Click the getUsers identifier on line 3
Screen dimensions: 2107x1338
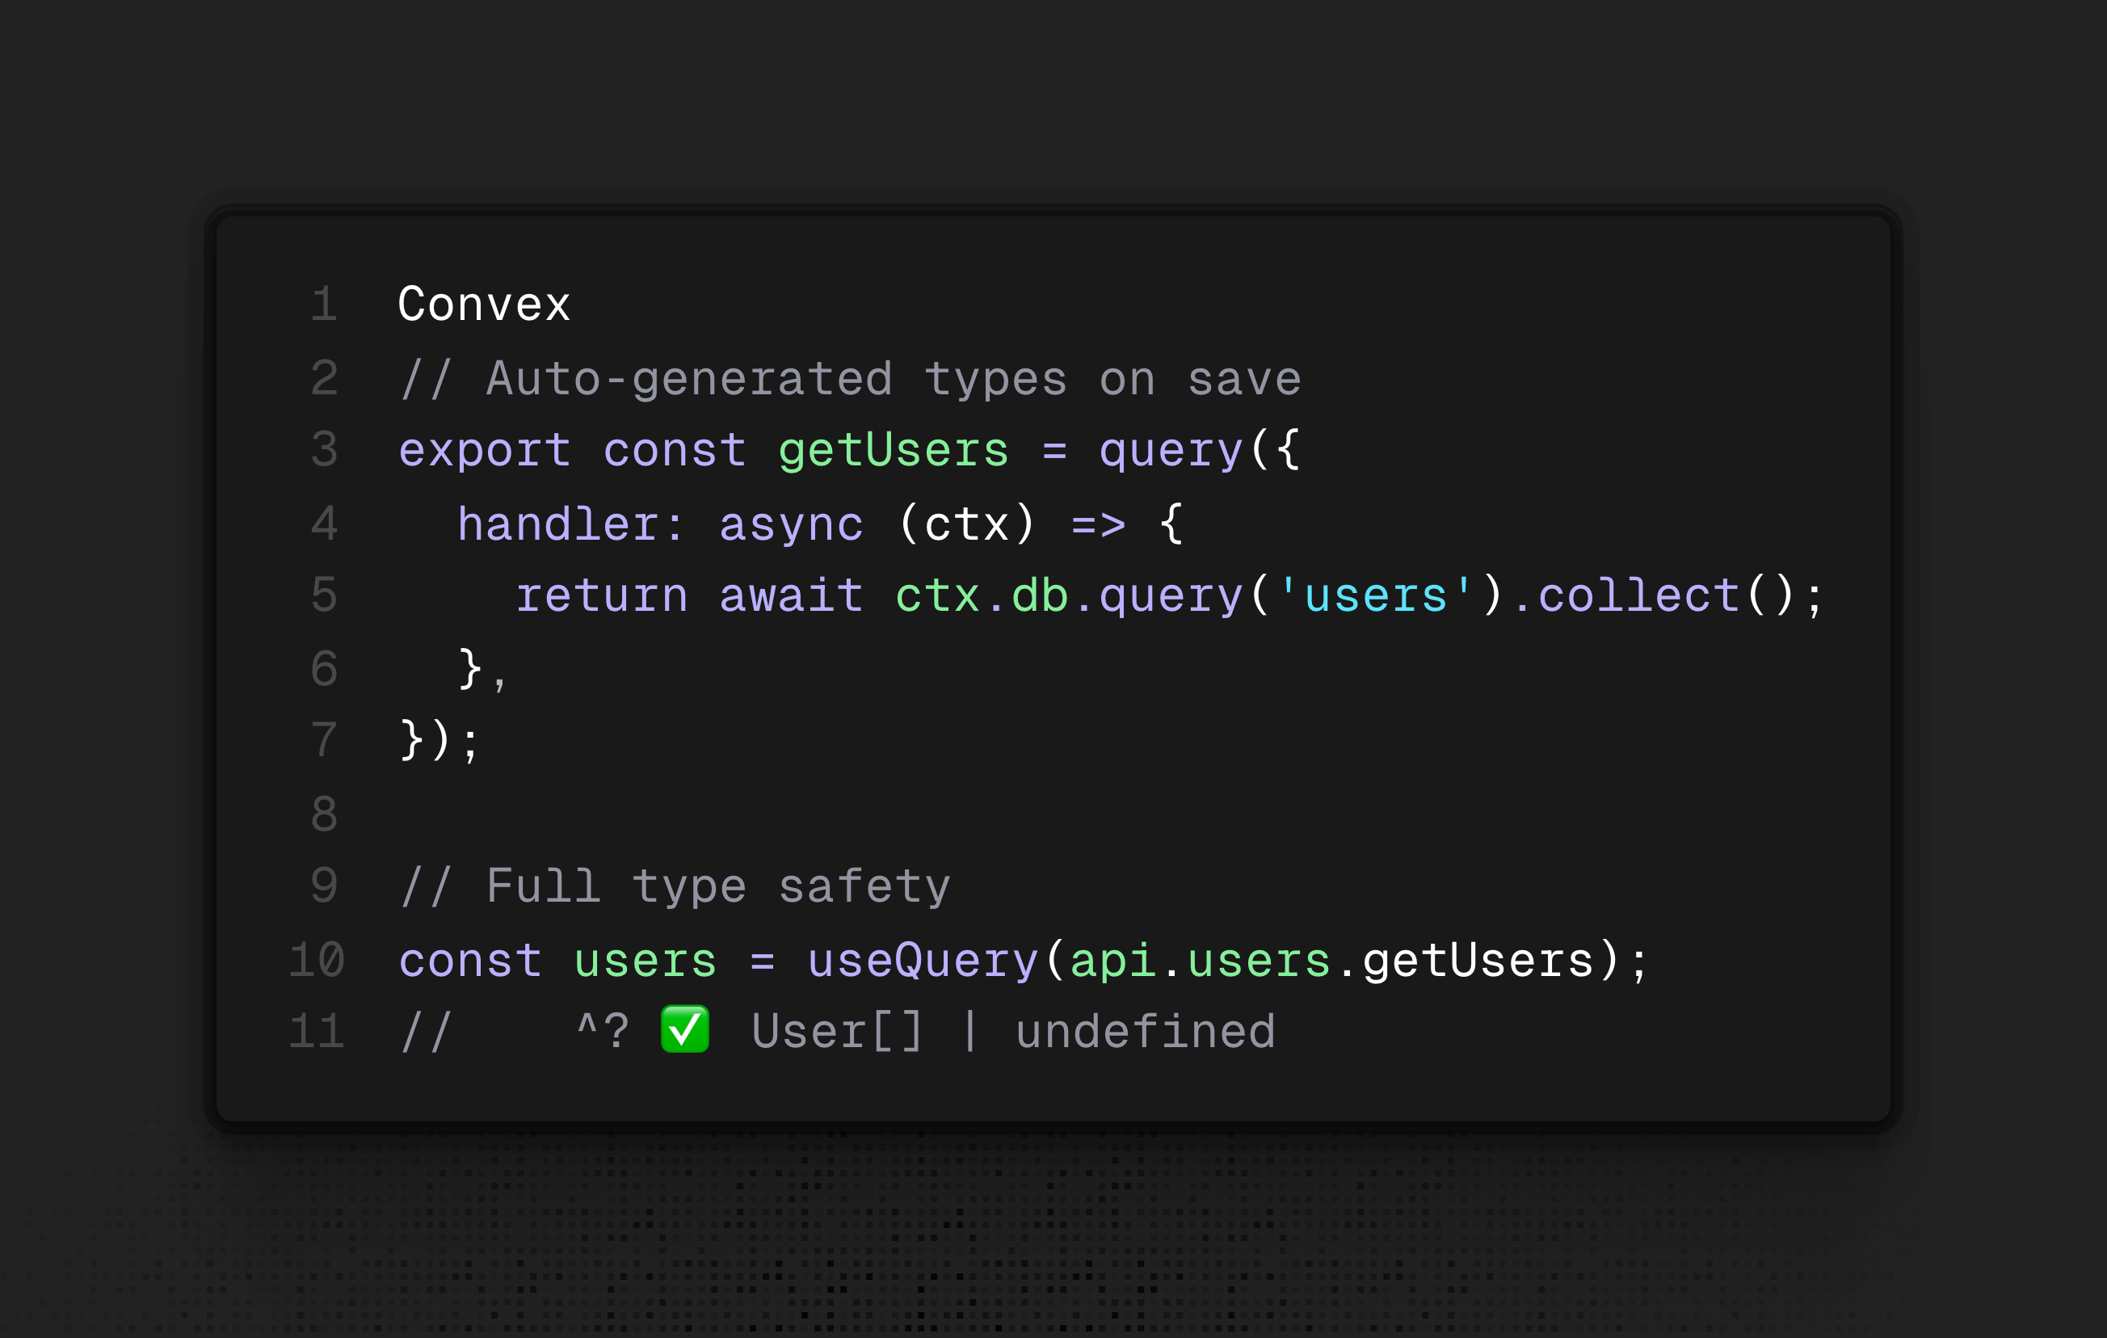tap(894, 451)
